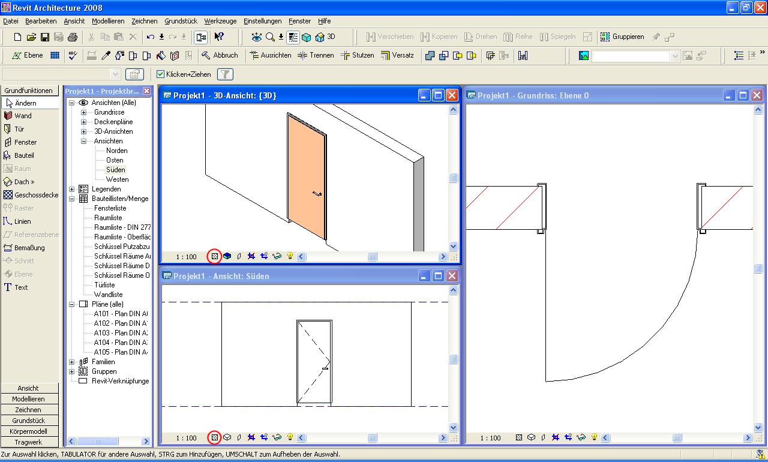Expand the 3D-Ansichten tree node
This screenshot has width=768, height=462.
[x=84, y=131]
